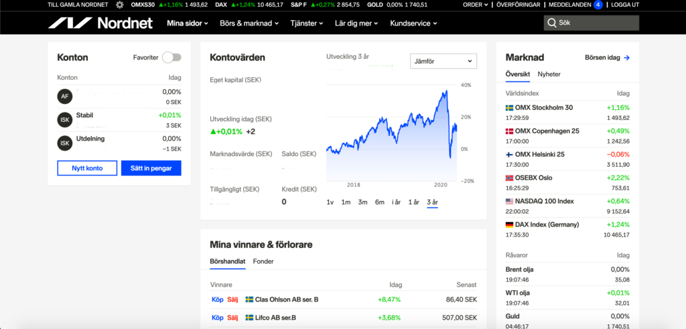Open the Utdelning account row
The height and width of the screenshot is (329, 686).
tap(119, 143)
